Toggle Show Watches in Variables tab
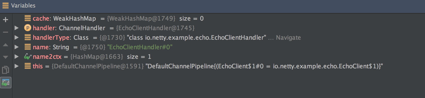Viewport: 425px width, 98px height. 6,82
